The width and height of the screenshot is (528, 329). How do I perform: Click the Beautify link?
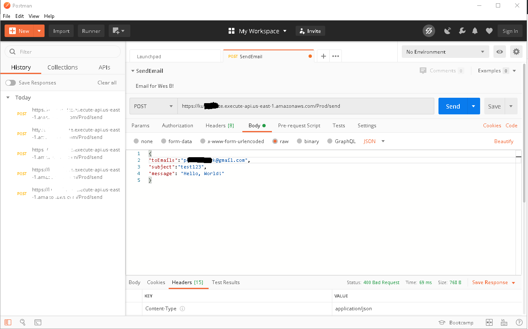point(504,141)
